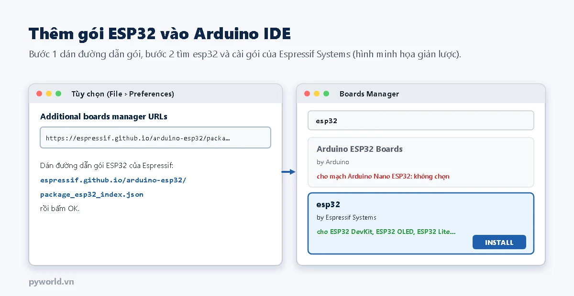Minimize Boards Manager with the yellow dot

(x=317, y=94)
